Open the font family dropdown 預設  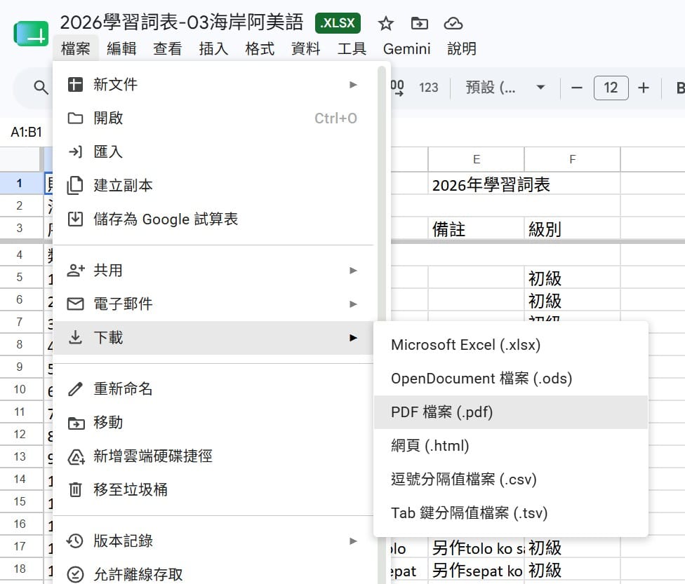click(x=505, y=88)
